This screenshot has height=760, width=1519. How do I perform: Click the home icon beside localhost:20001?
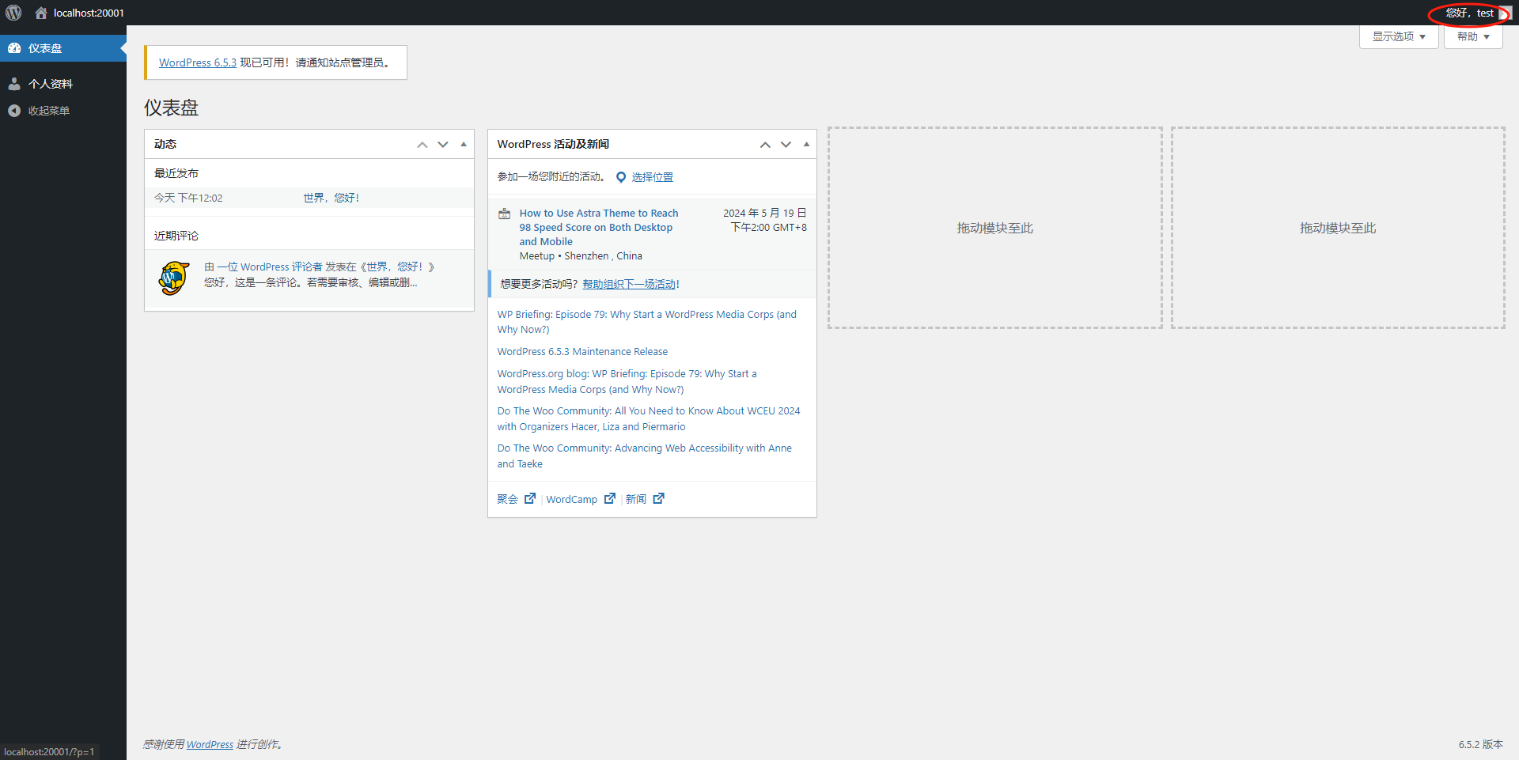(x=40, y=13)
